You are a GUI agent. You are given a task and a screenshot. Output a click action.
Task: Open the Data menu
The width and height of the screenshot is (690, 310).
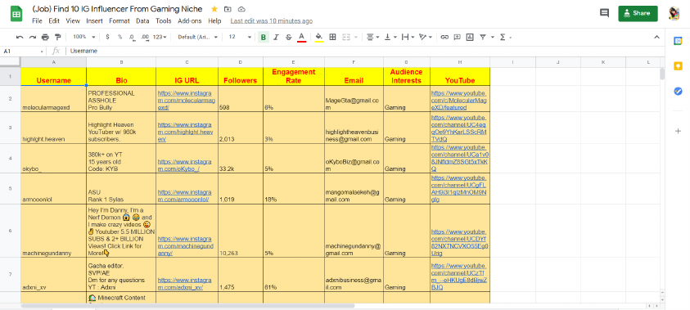[x=142, y=20]
